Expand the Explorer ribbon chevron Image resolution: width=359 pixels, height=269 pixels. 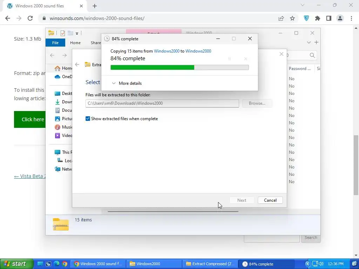(309, 42)
